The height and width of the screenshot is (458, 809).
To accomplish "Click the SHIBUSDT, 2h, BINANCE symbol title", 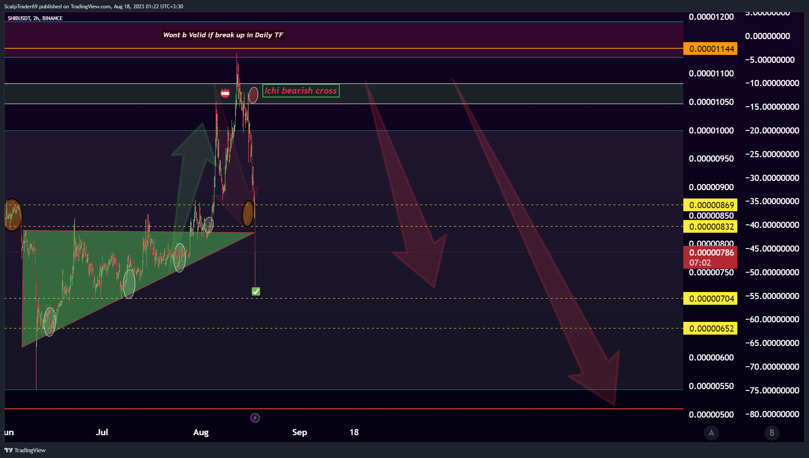I will (x=35, y=18).
